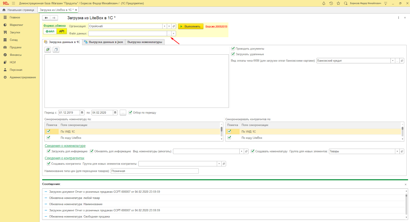410x222 pixels.
Task: Expand контрагенты group dropdown
Action: (219, 164)
